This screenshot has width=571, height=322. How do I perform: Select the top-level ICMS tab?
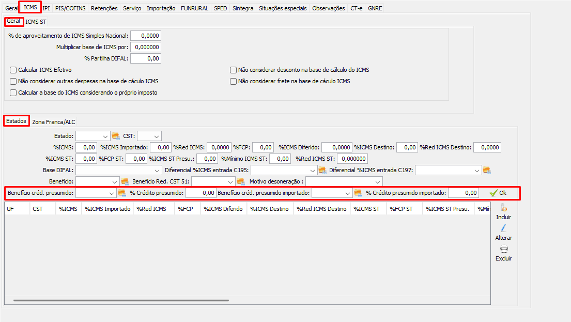tap(30, 7)
